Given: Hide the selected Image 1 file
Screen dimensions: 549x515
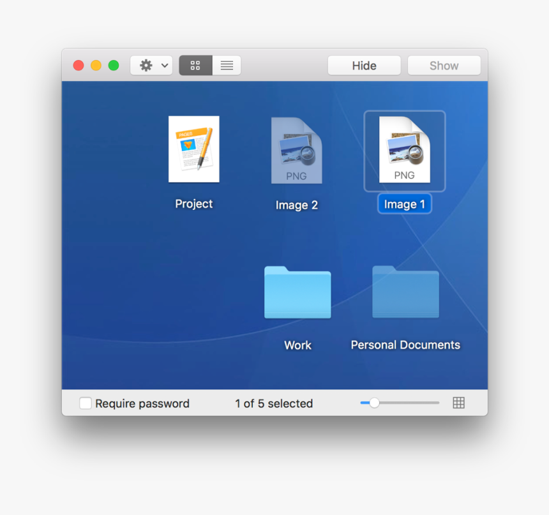Looking at the screenshot, I should point(364,65).
